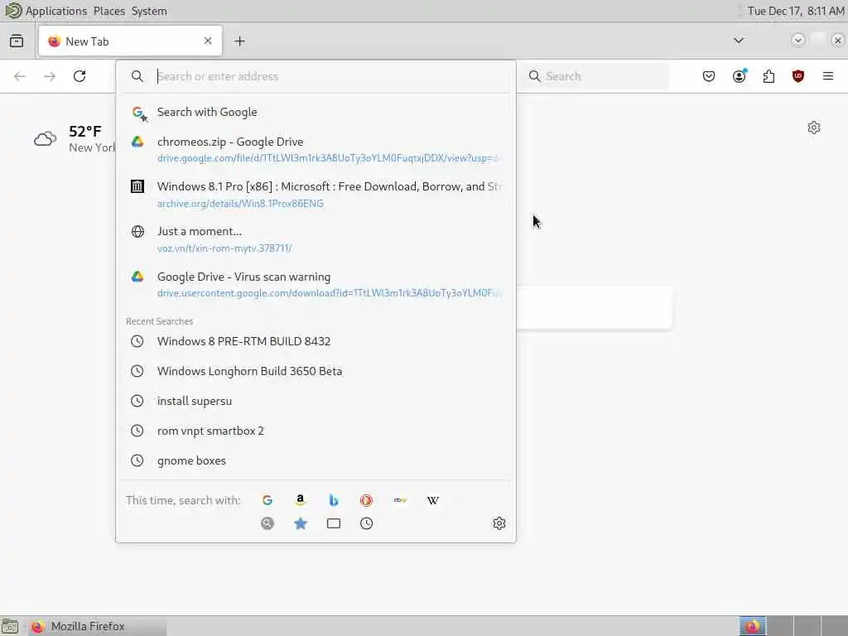Open search settings gear in dropdown
This screenshot has height=636, width=848.
click(499, 523)
